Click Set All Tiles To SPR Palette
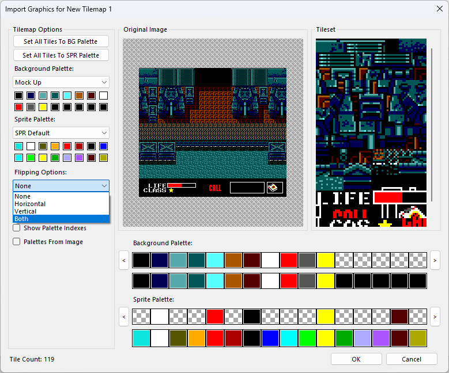This screenshot has height=373, width=449. point(61,55)
